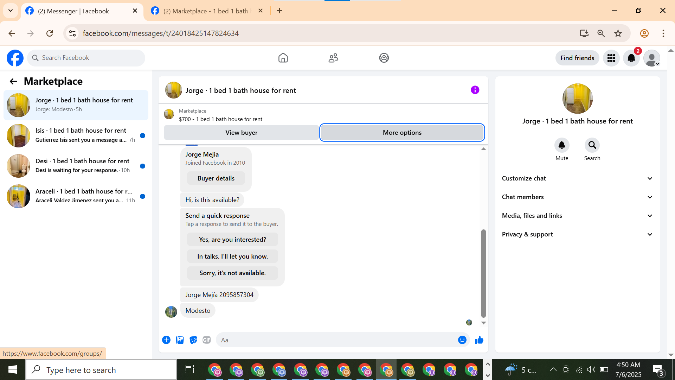Open conversation information purple icon
Screen dimensions: 675x380
[x=475, y=90]
